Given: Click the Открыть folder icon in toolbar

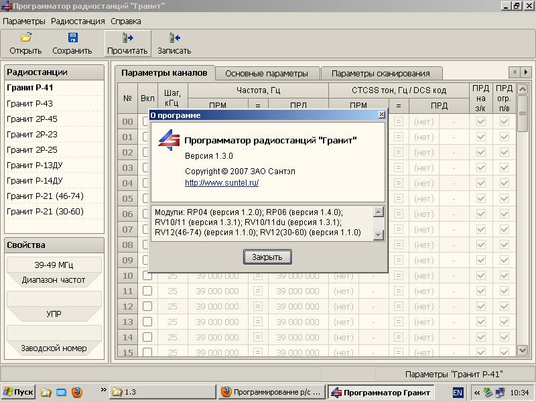Looking at the screenshot, I should (25, 38).
